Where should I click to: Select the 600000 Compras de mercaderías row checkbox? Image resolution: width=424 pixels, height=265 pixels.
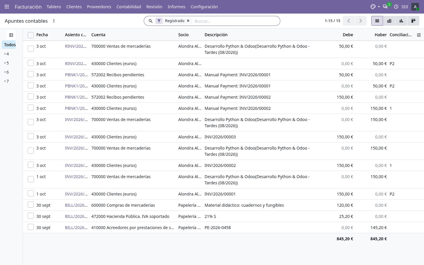coord(31,205)
